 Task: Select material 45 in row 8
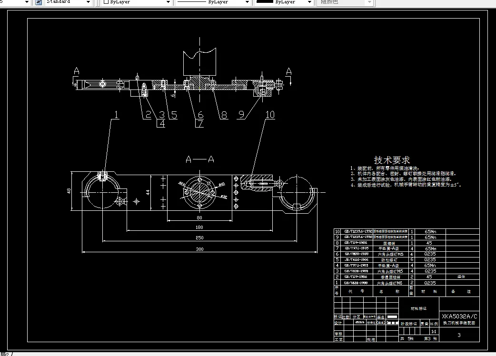(429, 243)
